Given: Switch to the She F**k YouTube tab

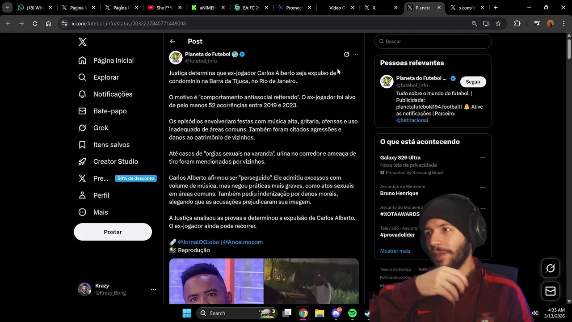Looking at the screenshot, I should click(164, 8).
